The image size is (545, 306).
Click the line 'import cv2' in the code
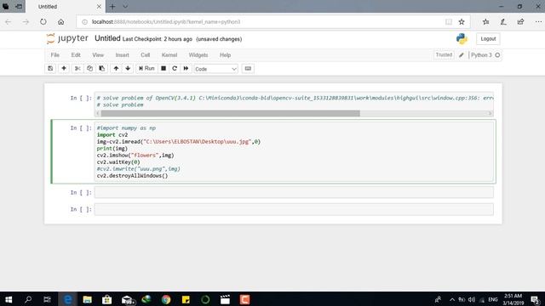point(112,134)
